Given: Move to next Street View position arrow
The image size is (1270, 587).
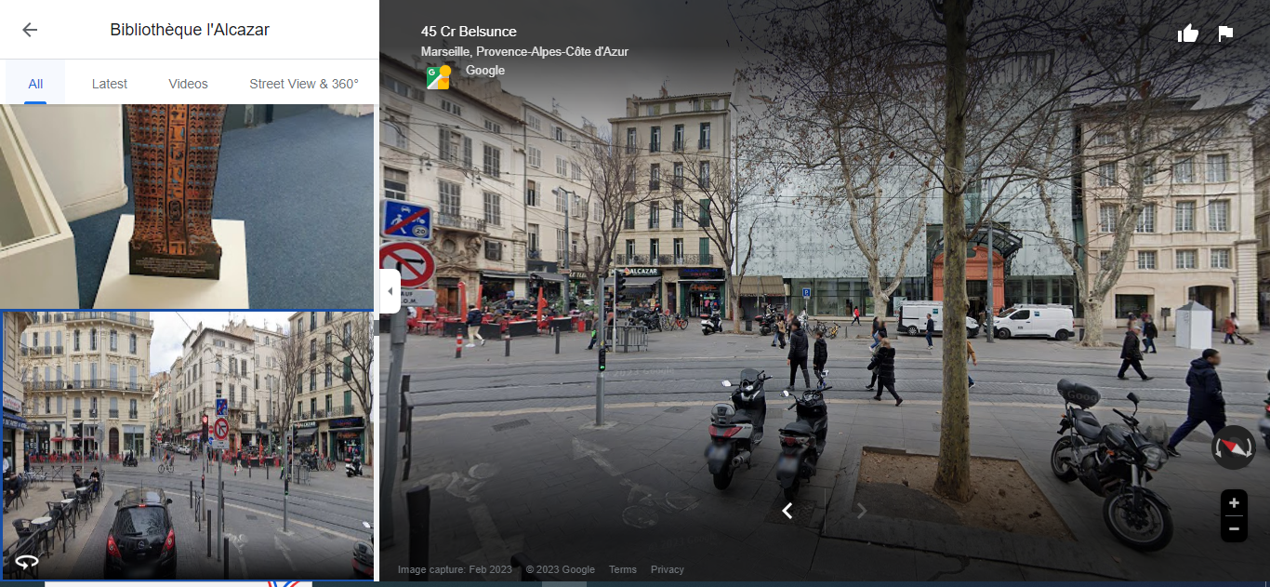Looking at the screenshot, I should (x=861, y=511).
